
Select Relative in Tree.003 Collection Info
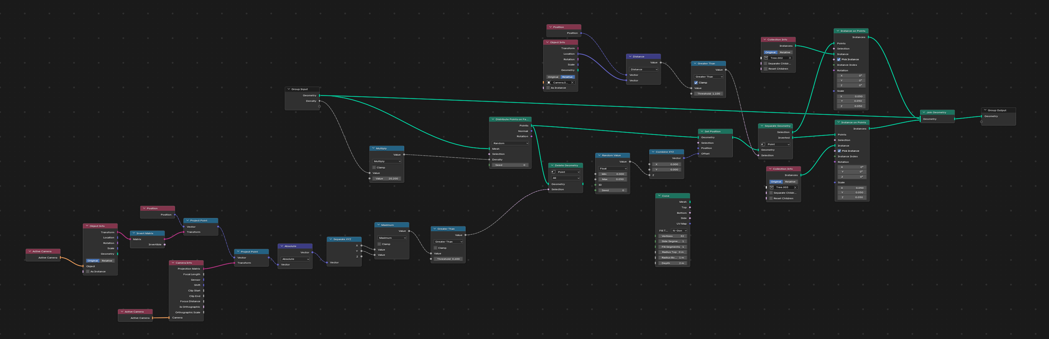tap(790, 182)
